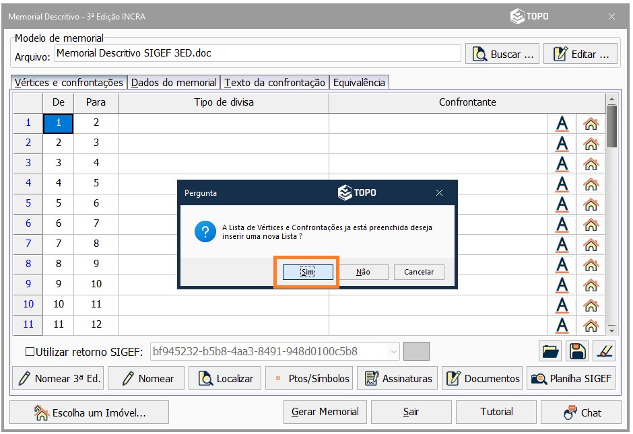Select the Equivalência tab
The image size is (633, 434).
(x=360, y=83)
